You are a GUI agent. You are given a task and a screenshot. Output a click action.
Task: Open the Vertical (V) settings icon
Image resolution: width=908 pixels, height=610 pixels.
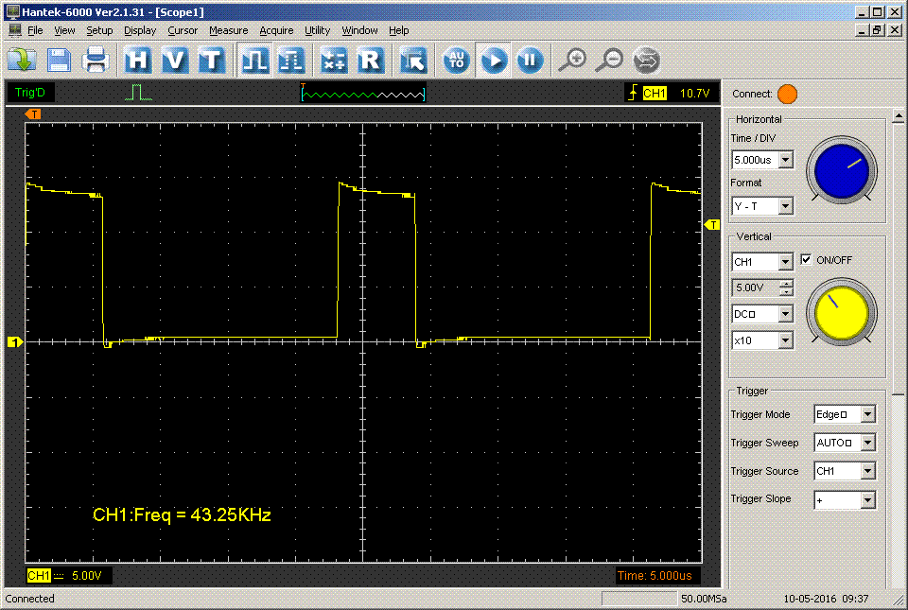click(175, 61)
